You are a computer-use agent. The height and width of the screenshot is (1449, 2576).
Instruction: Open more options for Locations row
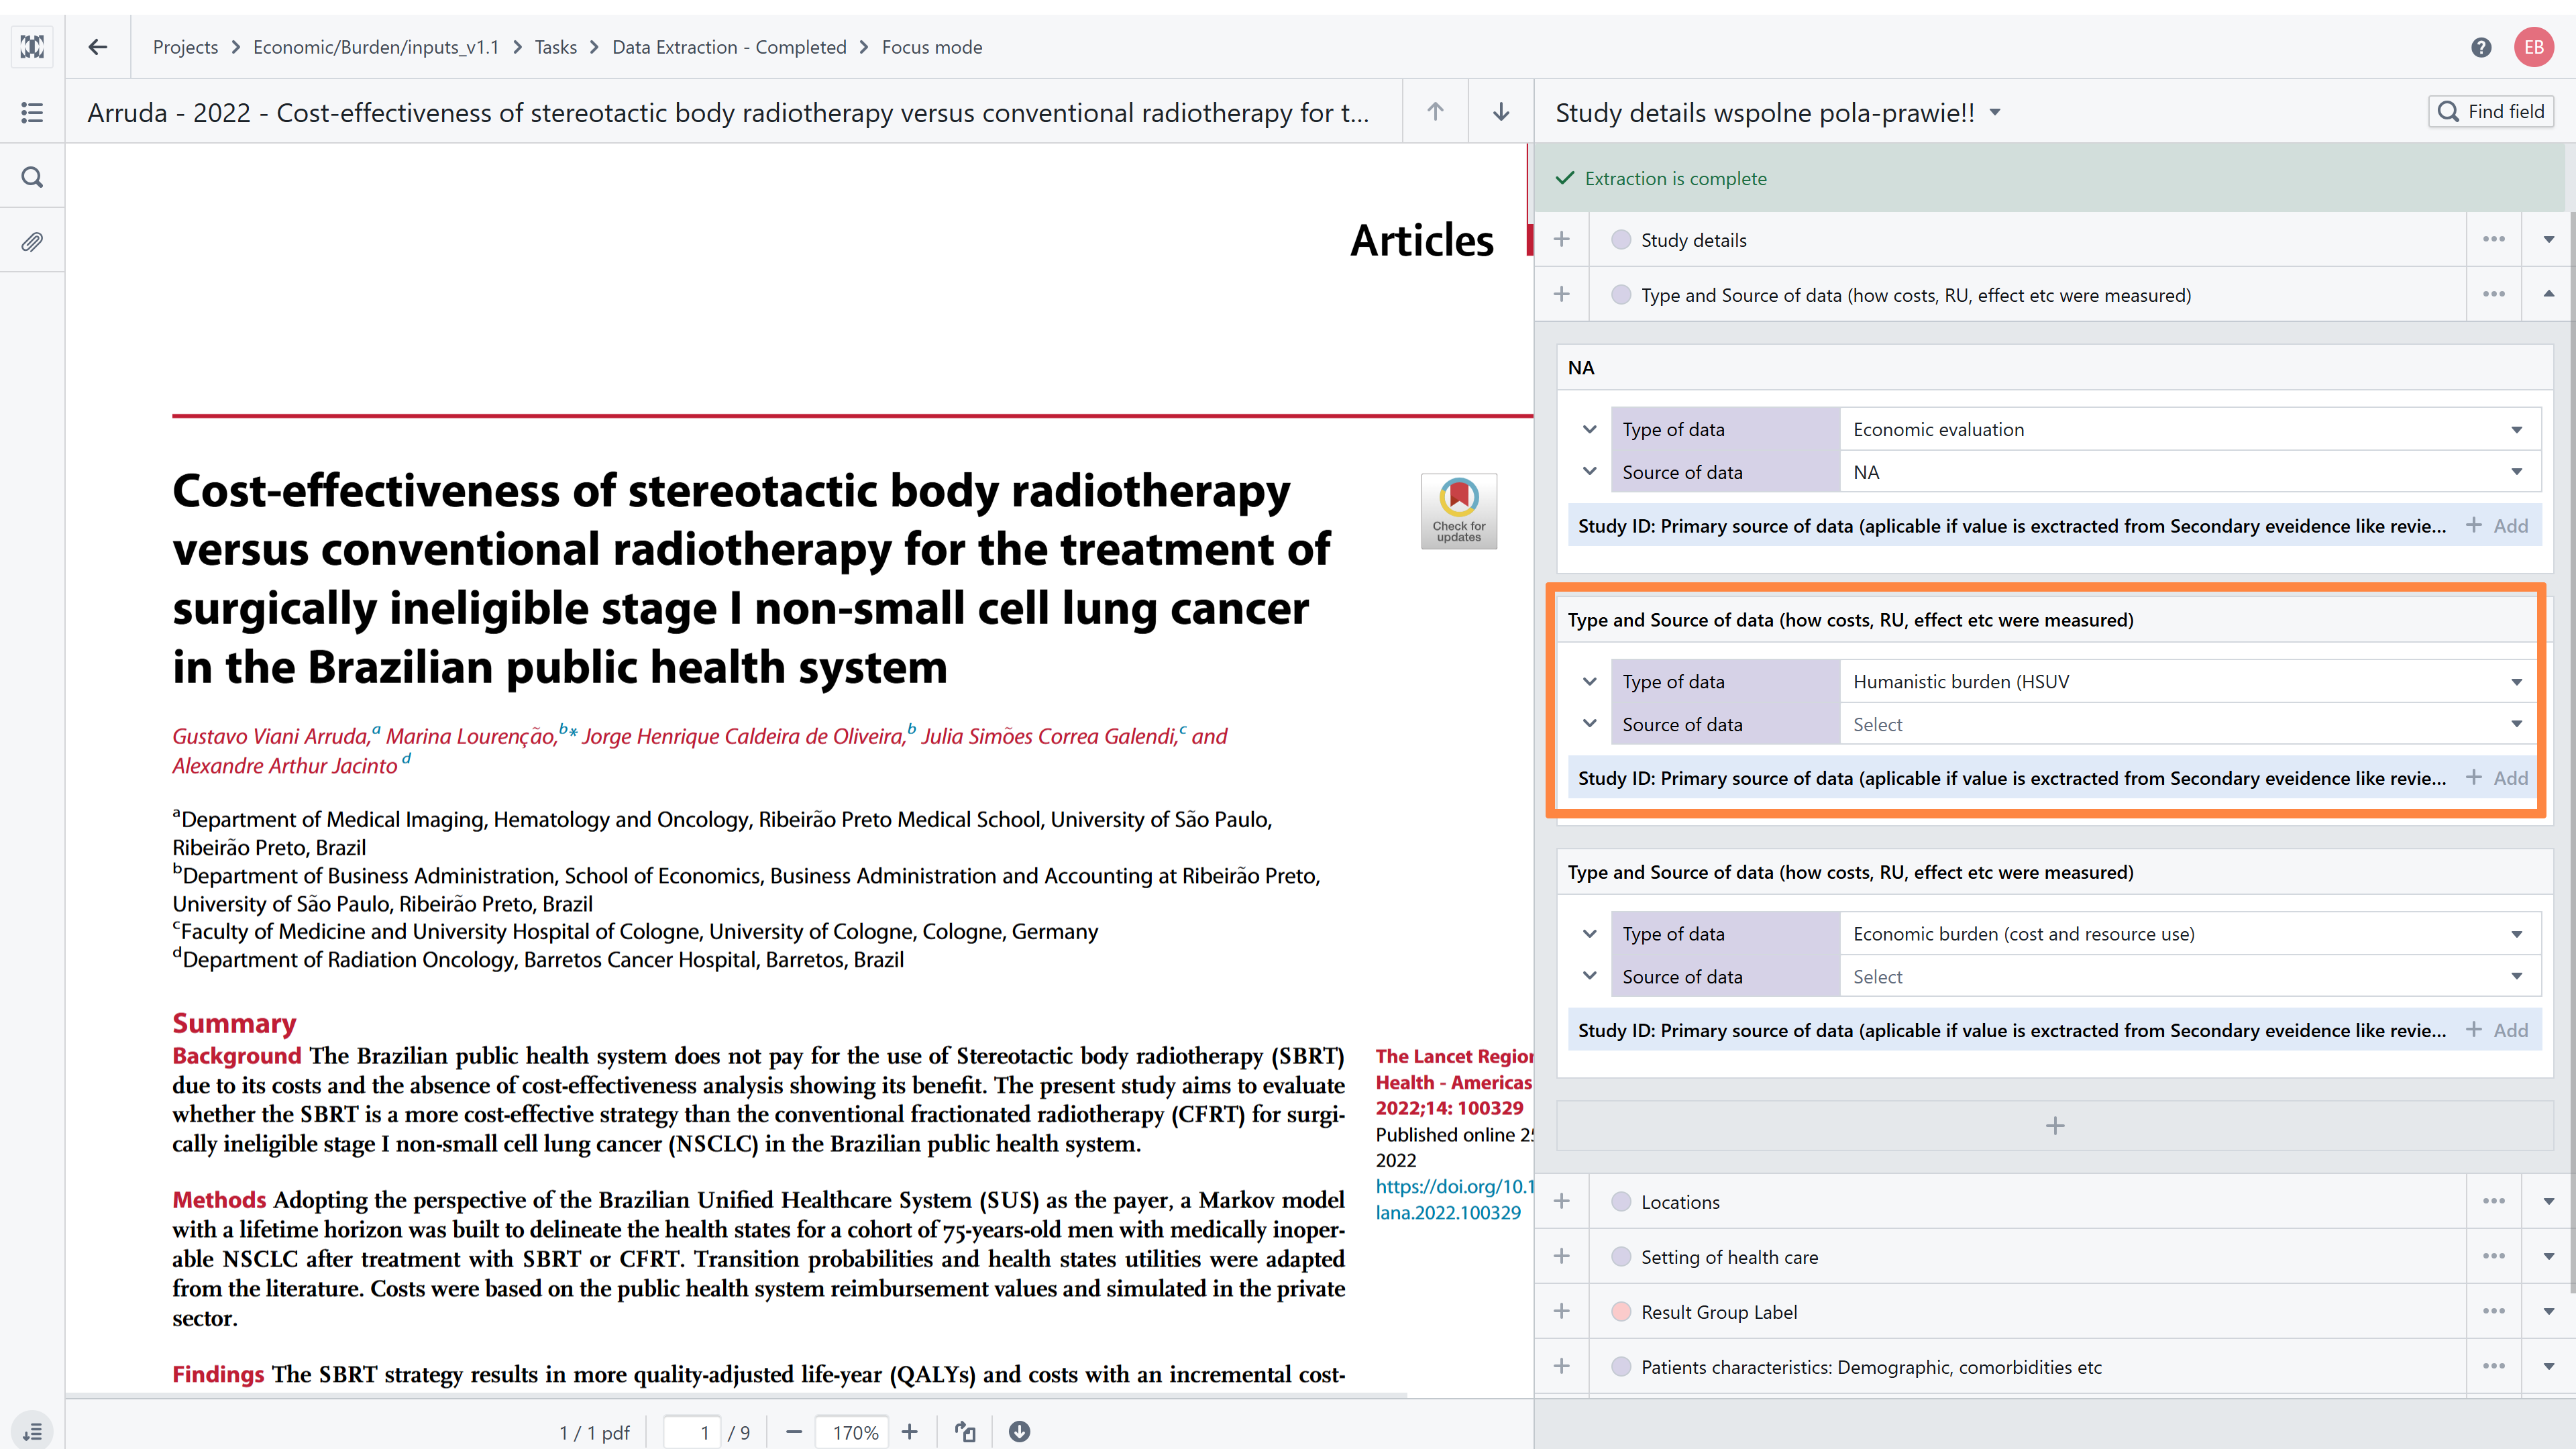click(x=2494, y=1201)
